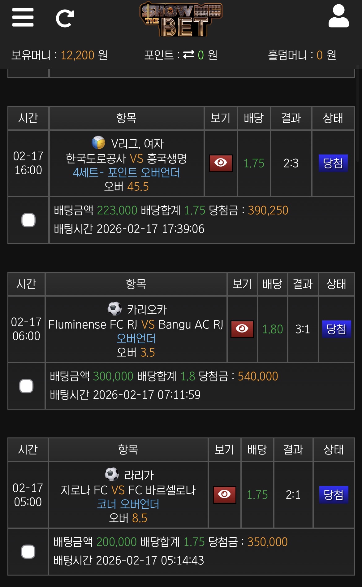Tap the Show Me The Bet logo
Image resolution: width=362 pixels, height=587 pixels.
pos(181,20)
